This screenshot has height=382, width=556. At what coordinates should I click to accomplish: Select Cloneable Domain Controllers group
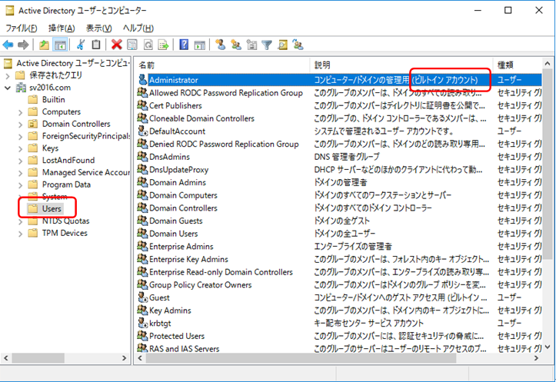point(201,118)
